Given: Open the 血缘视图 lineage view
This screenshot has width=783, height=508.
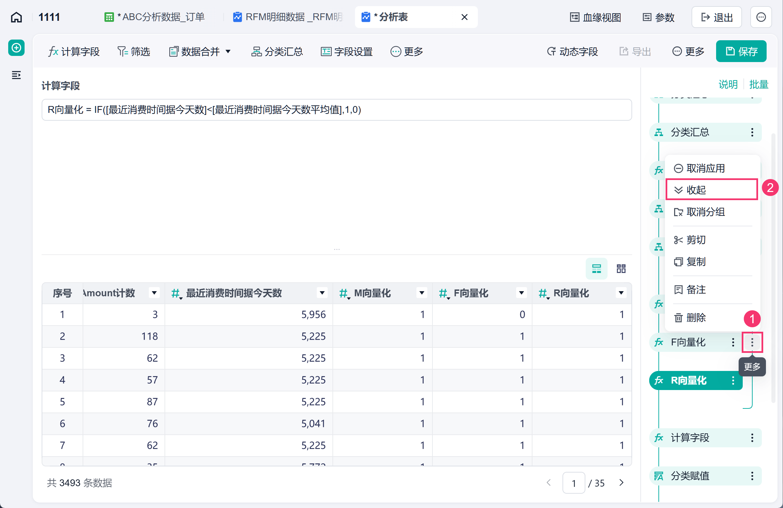Looking at the screenshot, I should [595, 17].
